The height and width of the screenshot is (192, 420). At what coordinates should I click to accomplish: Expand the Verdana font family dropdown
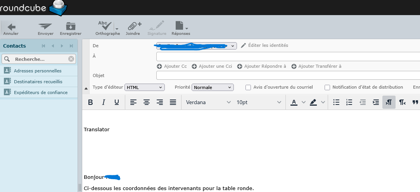pyautogui.click(x=208, y=103)
